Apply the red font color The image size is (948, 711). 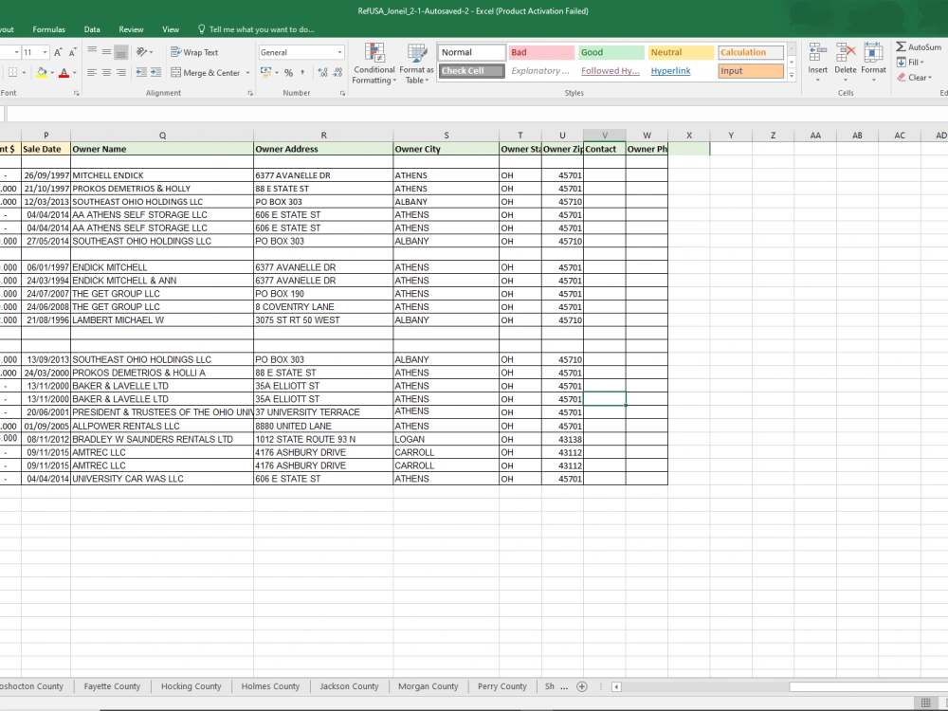64,73
